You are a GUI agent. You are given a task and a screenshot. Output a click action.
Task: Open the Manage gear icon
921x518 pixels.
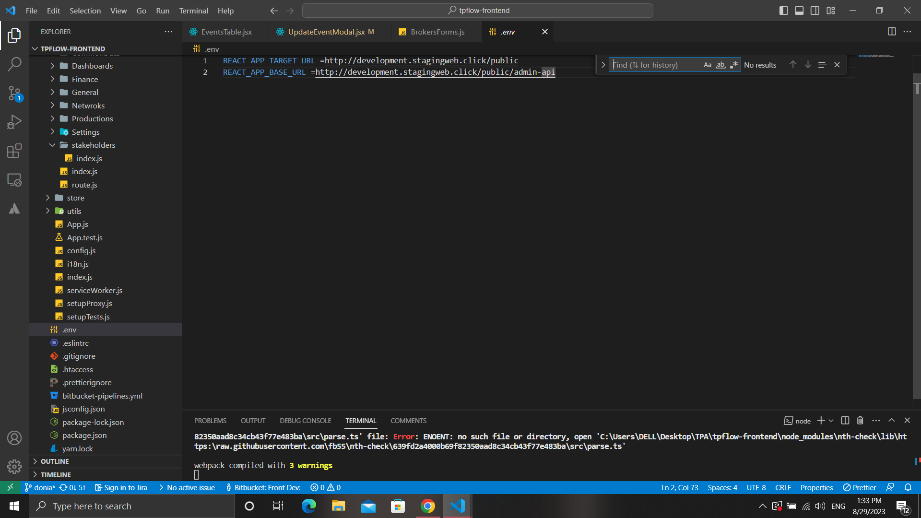click(14, 467)
